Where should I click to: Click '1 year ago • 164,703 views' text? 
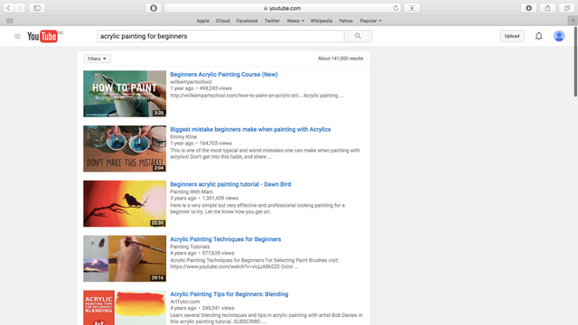(x=200, y=144)
